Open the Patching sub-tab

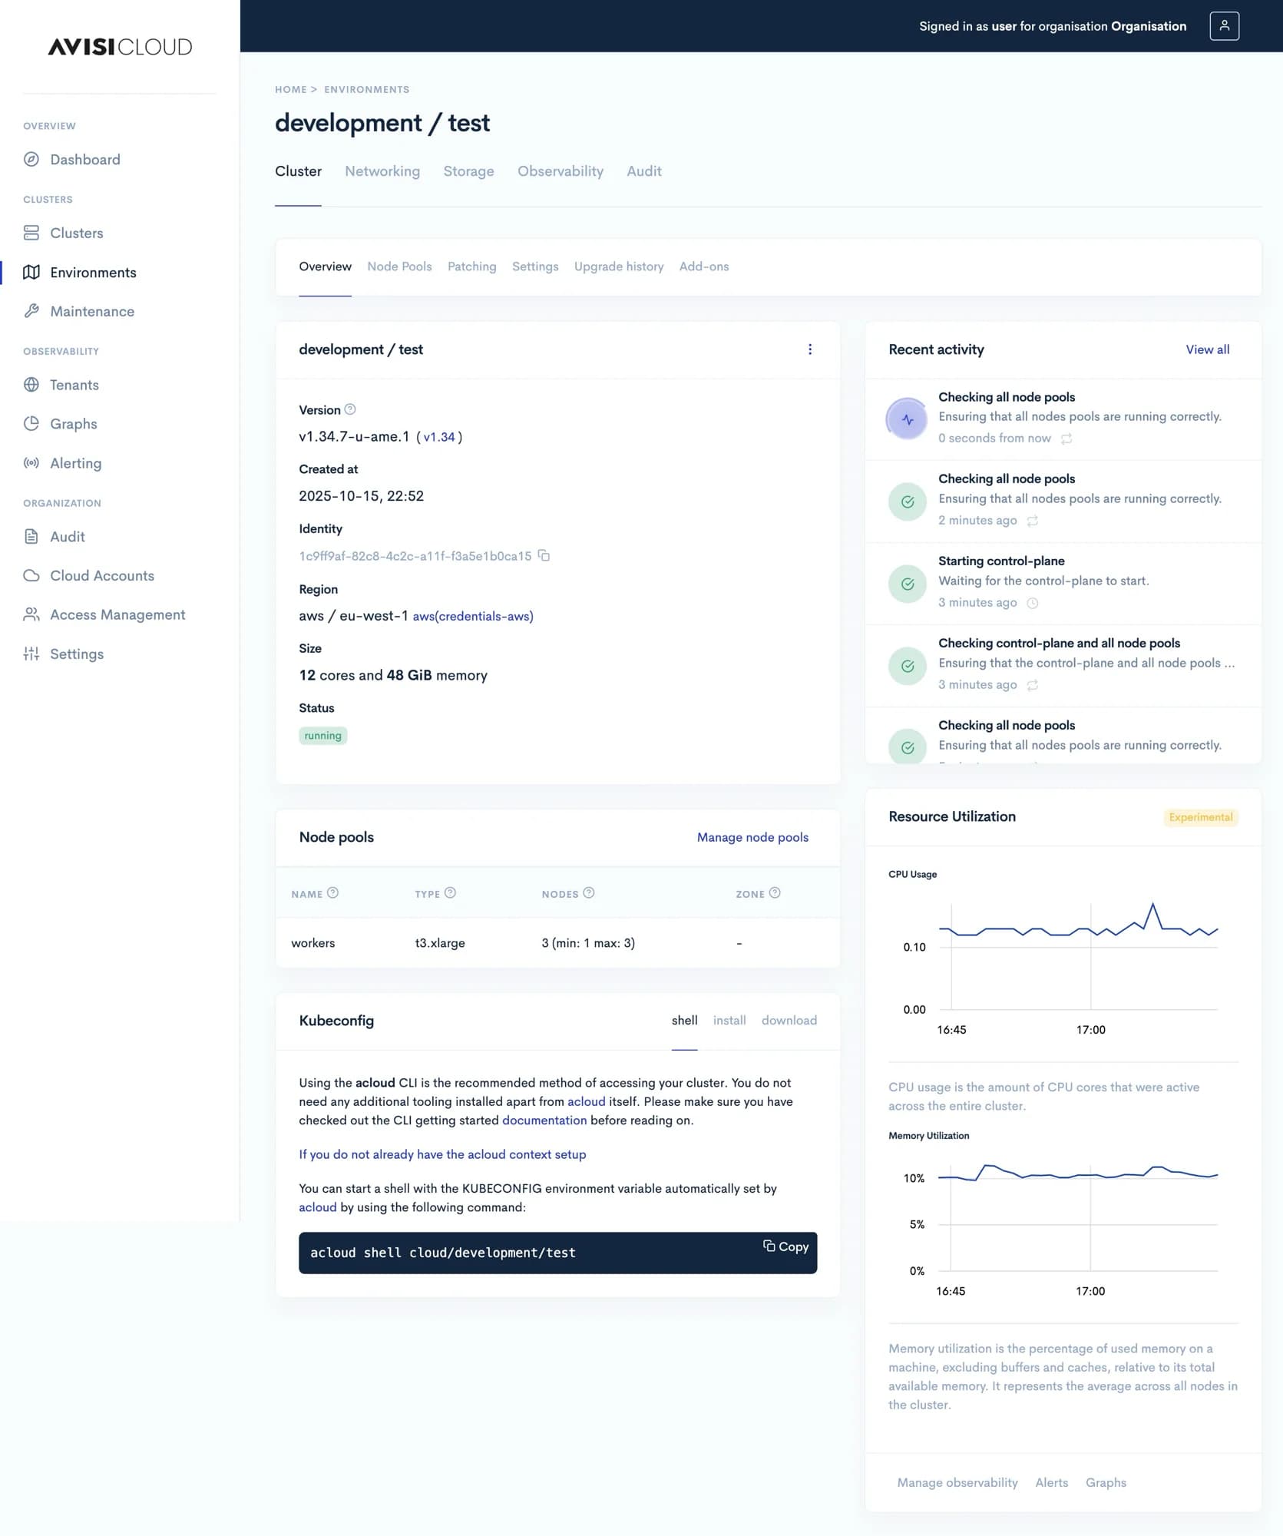coord(472,266)
